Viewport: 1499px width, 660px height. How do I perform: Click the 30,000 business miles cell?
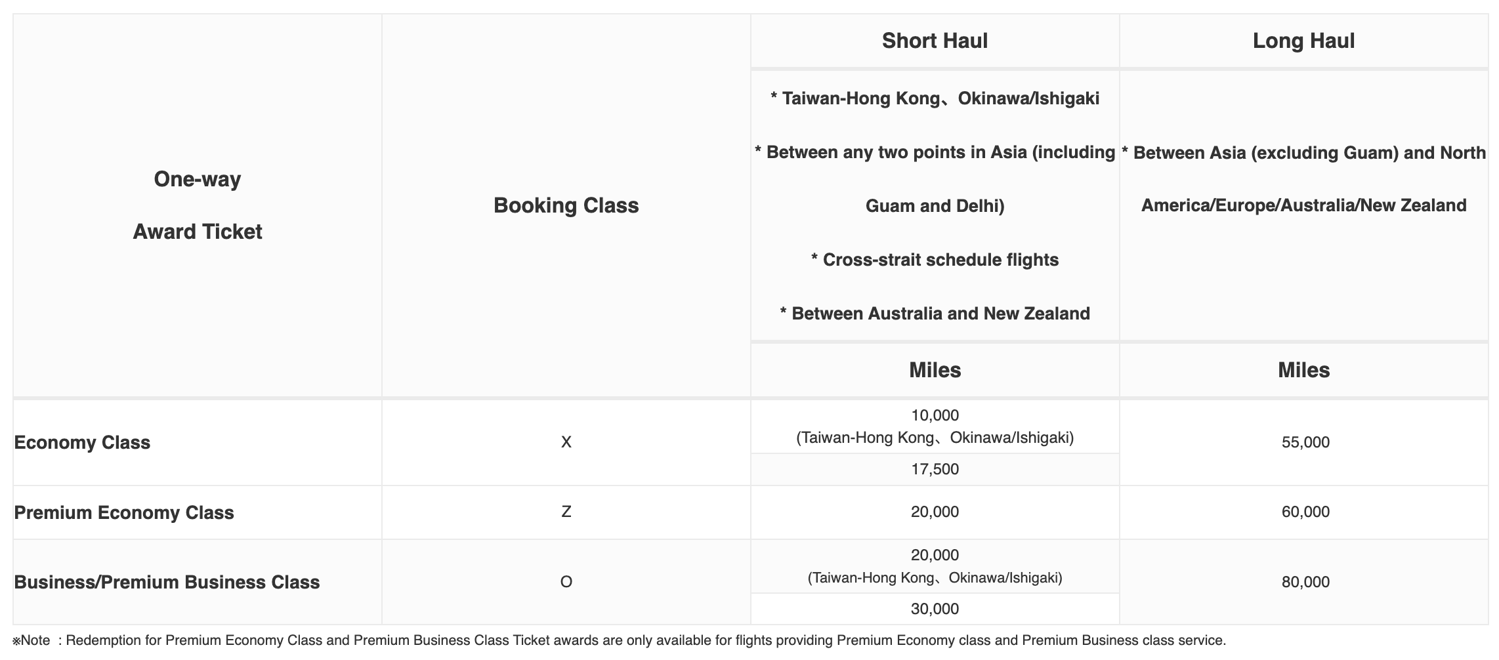click(935, 609)
